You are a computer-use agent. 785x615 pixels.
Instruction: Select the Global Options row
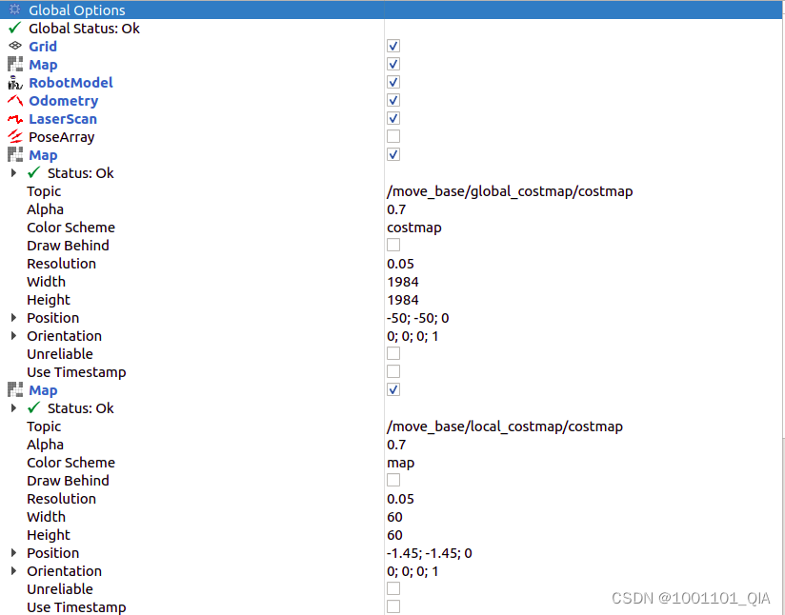[391, 10]
